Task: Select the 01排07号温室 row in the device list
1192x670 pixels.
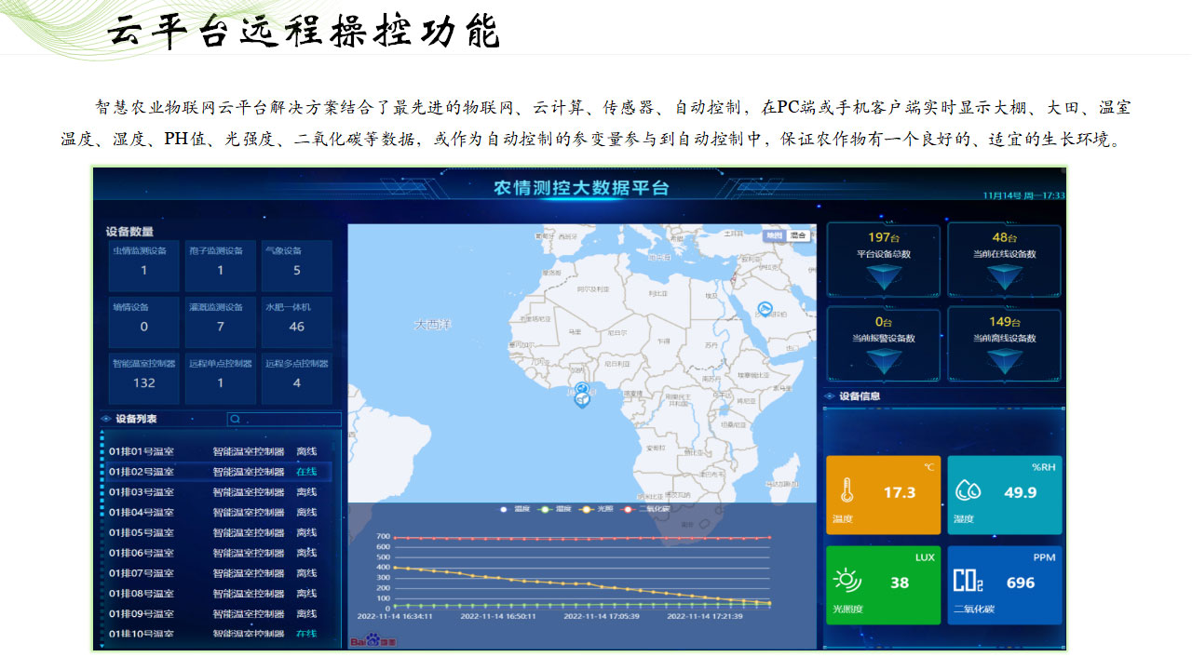Action: tap(219, 573)
